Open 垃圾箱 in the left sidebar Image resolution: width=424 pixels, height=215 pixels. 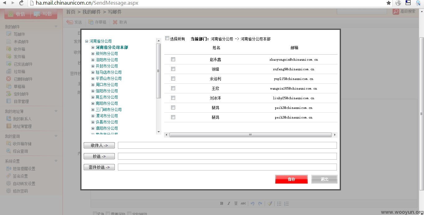[x=19, y=72]
